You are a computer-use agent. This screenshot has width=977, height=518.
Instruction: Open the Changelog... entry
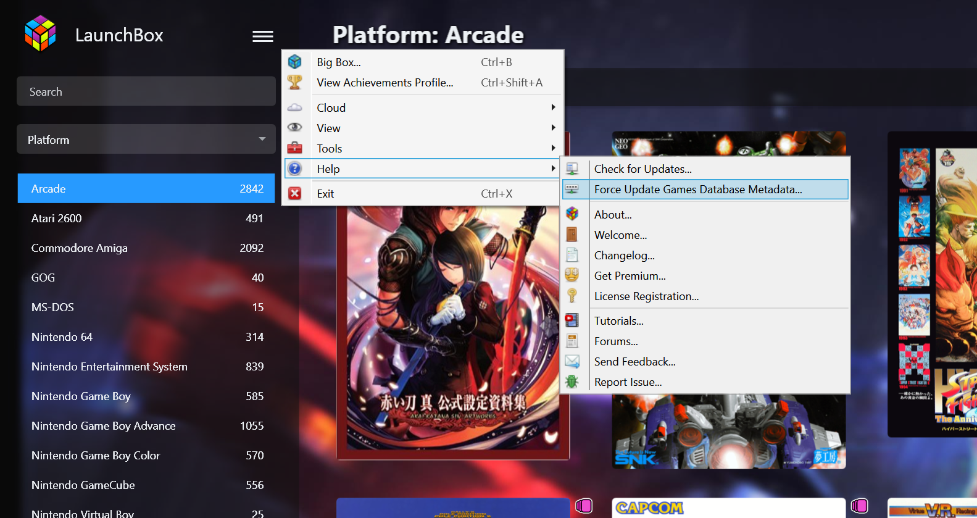tap(705, 255)
